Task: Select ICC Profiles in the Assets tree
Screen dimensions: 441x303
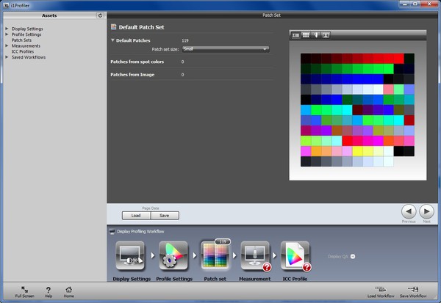Action: pyautogui.click(x=23, y=51)
